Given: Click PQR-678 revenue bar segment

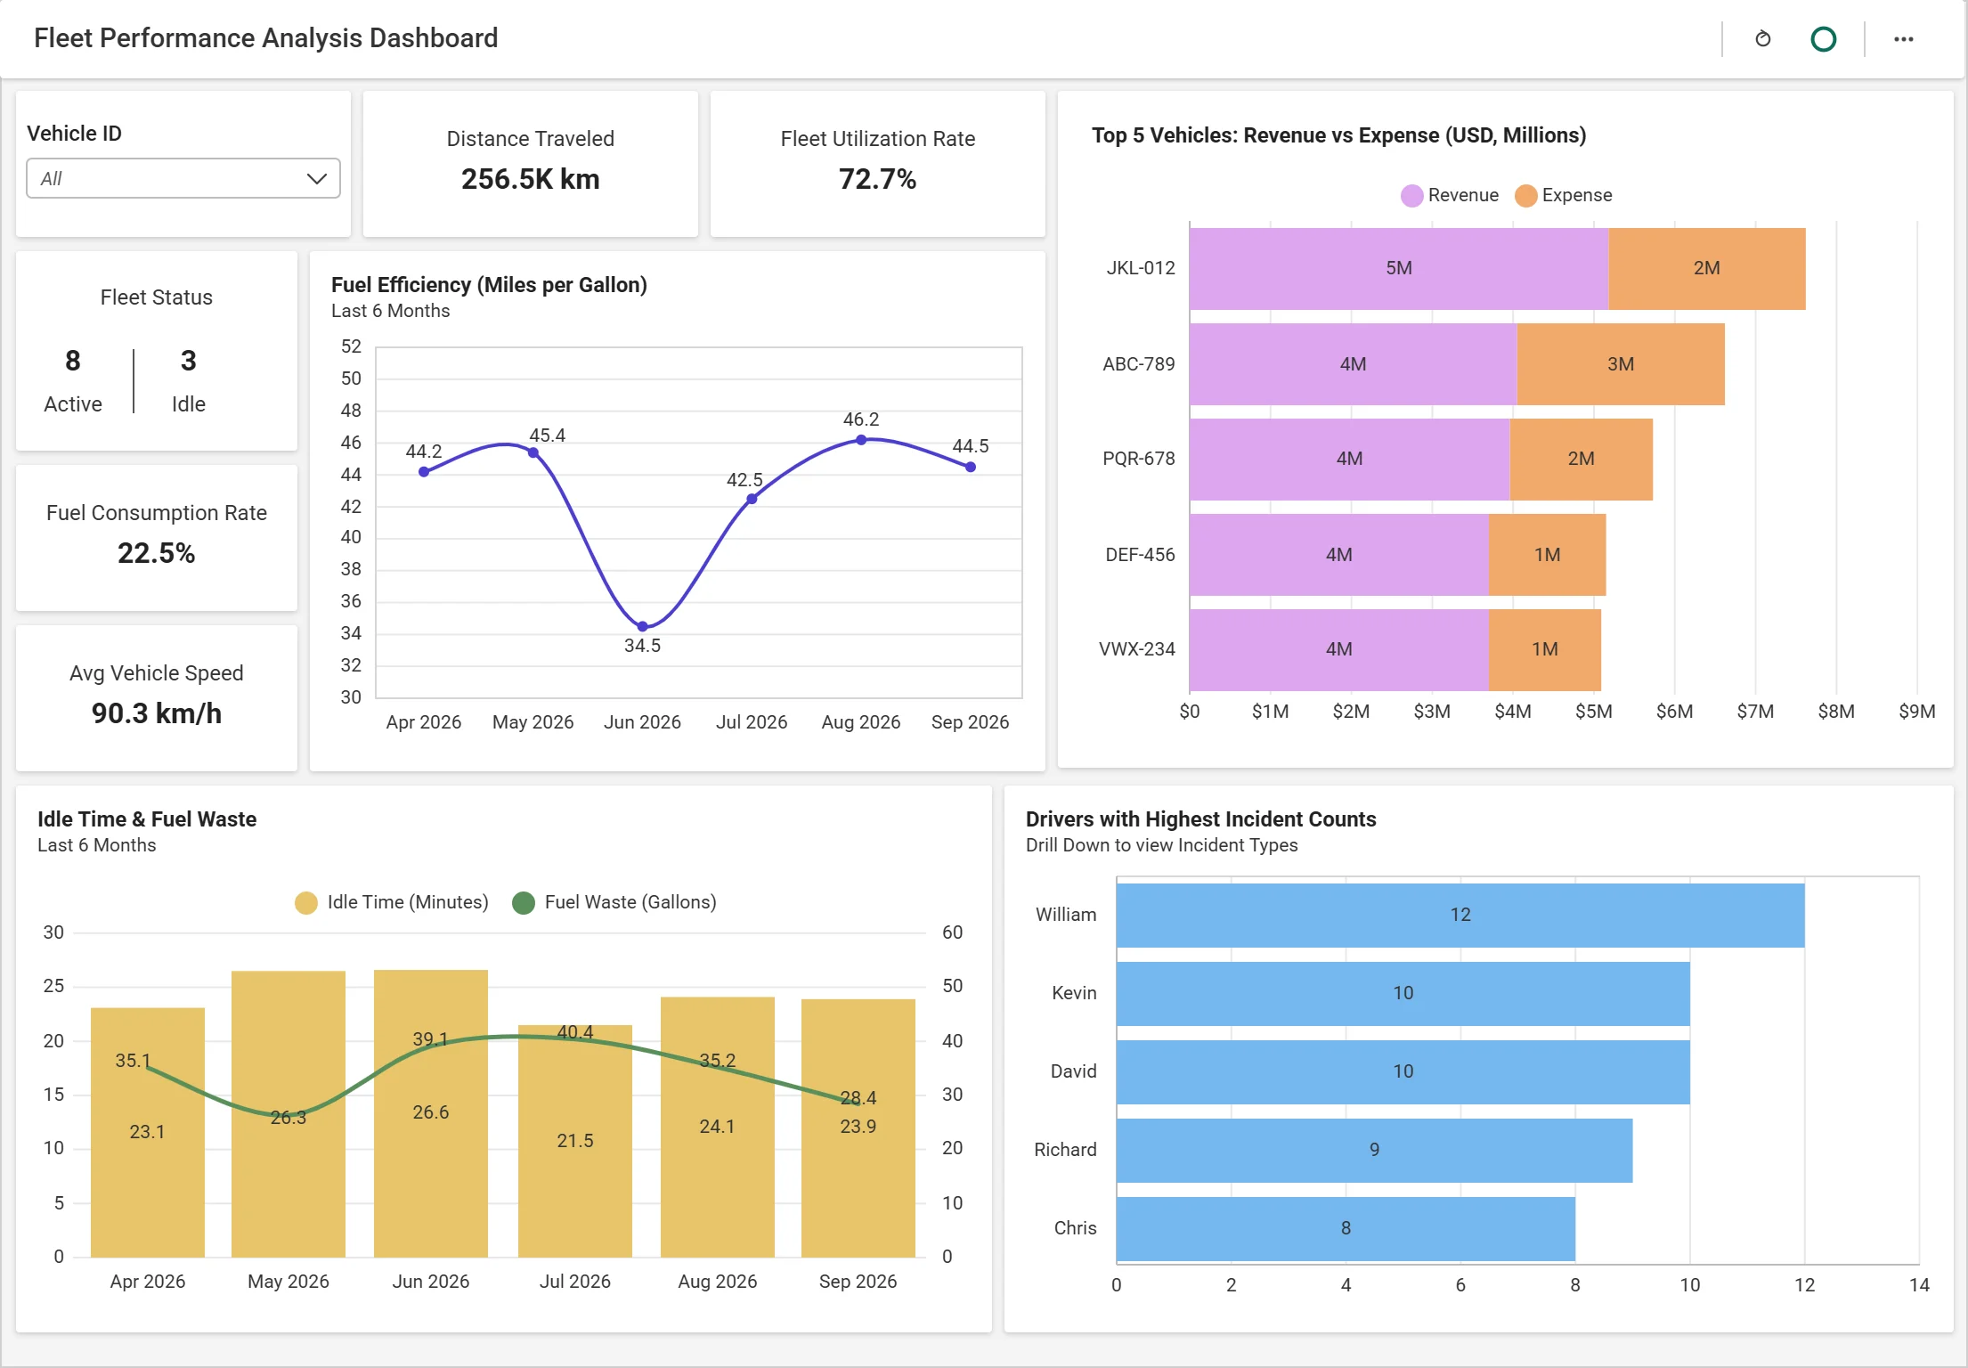Looking at the screenshot, I should tap(1350, 460).
